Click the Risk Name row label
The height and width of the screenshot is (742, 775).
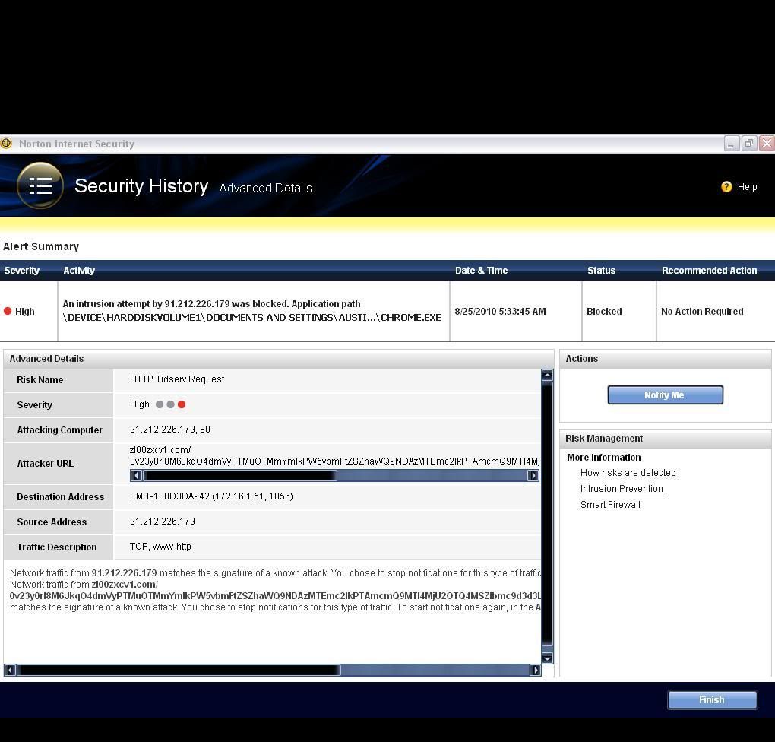click(x=40, y=380)
